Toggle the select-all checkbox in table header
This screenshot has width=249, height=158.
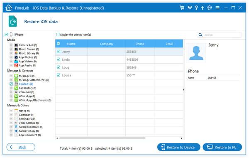click(x=59, y=43)
